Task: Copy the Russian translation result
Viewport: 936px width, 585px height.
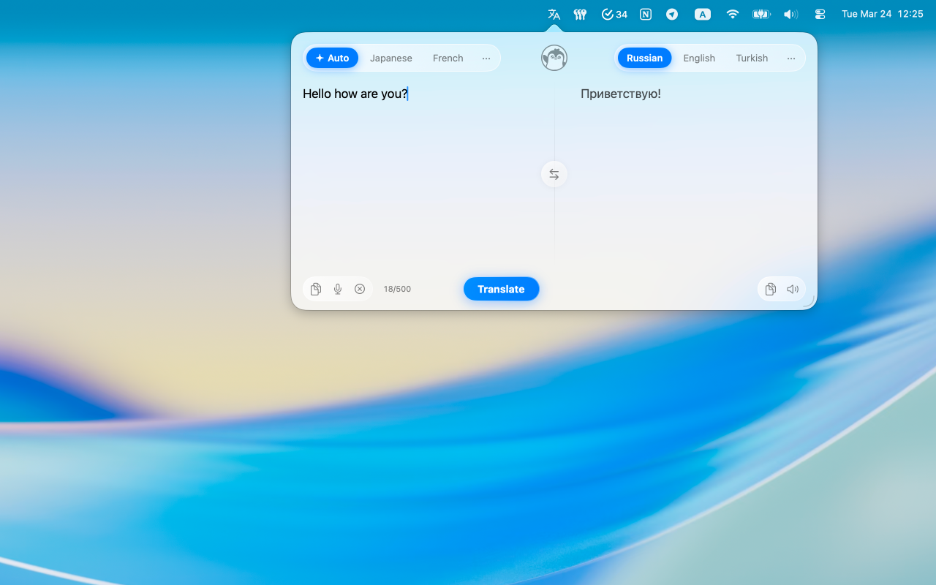Action: point(770,289)
